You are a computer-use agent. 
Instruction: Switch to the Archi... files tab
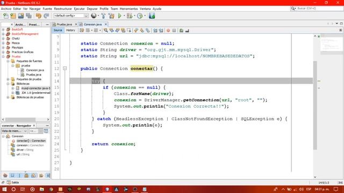coord(20,25)
